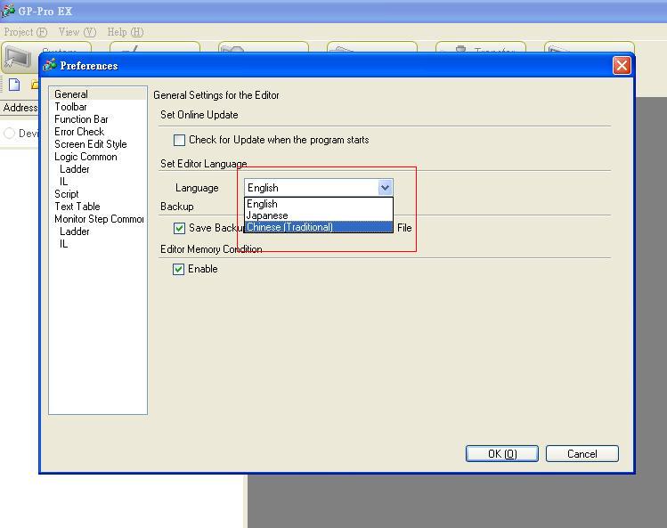The height and width of the screenshot is (528, 667).
Task: Uncheck Editor Memory Condition Enable checkbox
Action: coord(179,269)
